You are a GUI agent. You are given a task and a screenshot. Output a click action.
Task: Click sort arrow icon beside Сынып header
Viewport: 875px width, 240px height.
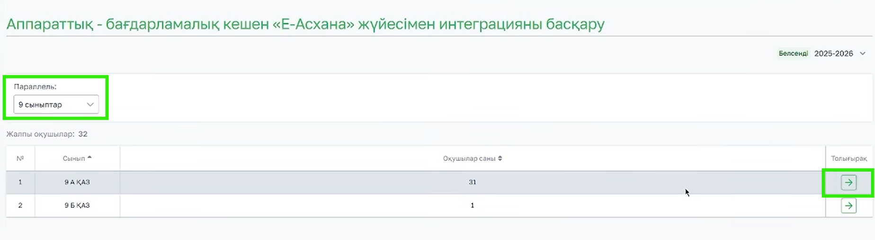[89, 158]
